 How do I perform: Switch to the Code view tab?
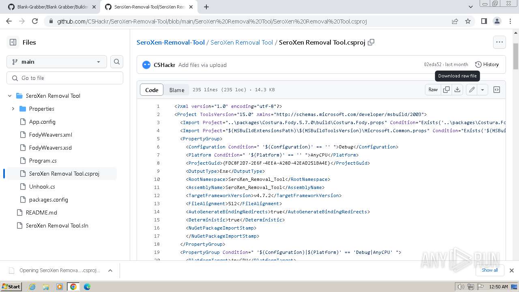pyautogui.click(x=152, y=90)
